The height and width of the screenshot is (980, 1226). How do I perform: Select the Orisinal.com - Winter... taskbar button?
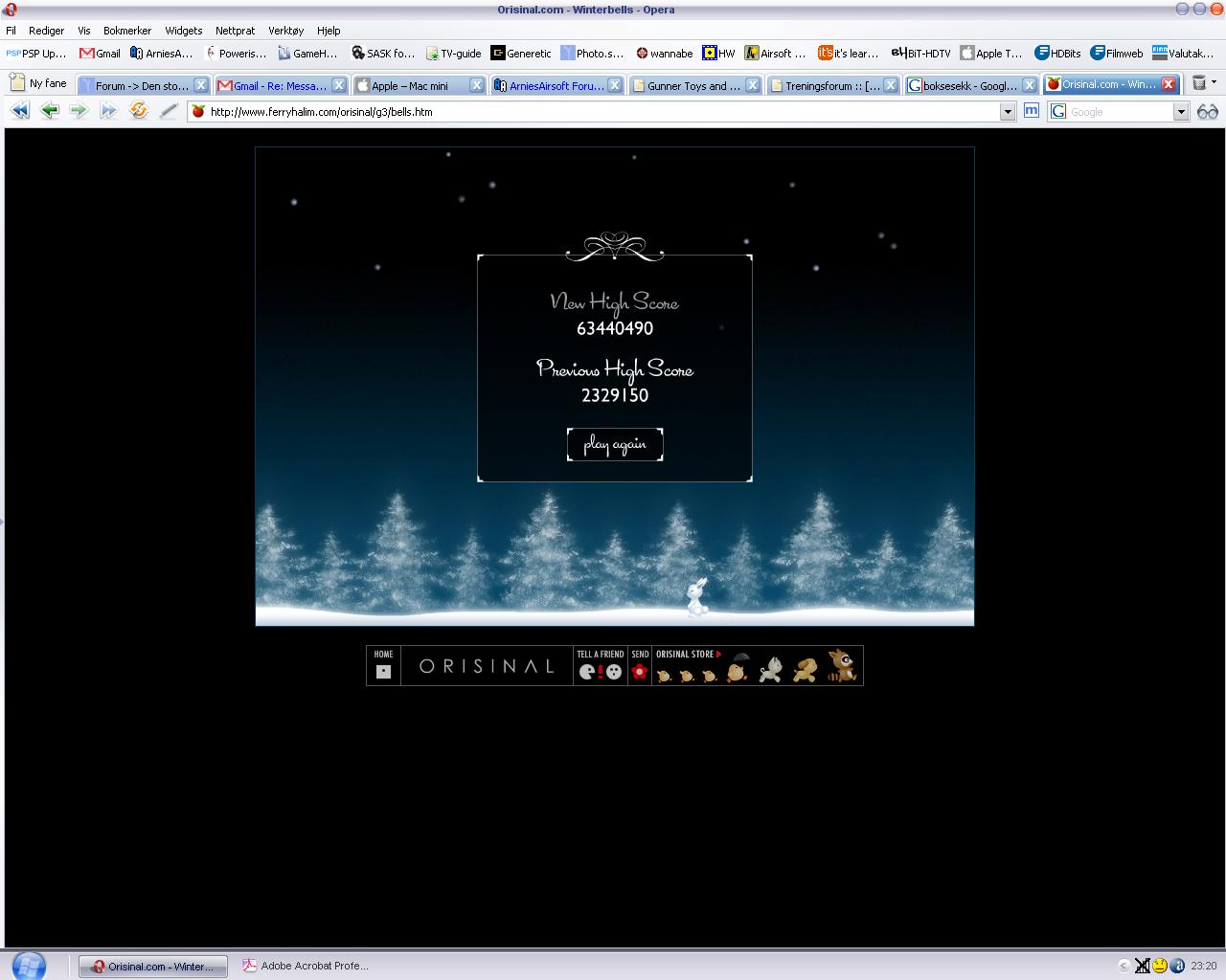tap(152, 966)
